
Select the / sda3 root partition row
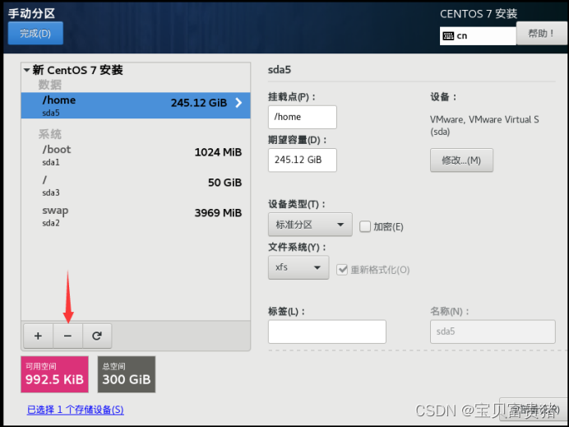[x=136, y=186]
